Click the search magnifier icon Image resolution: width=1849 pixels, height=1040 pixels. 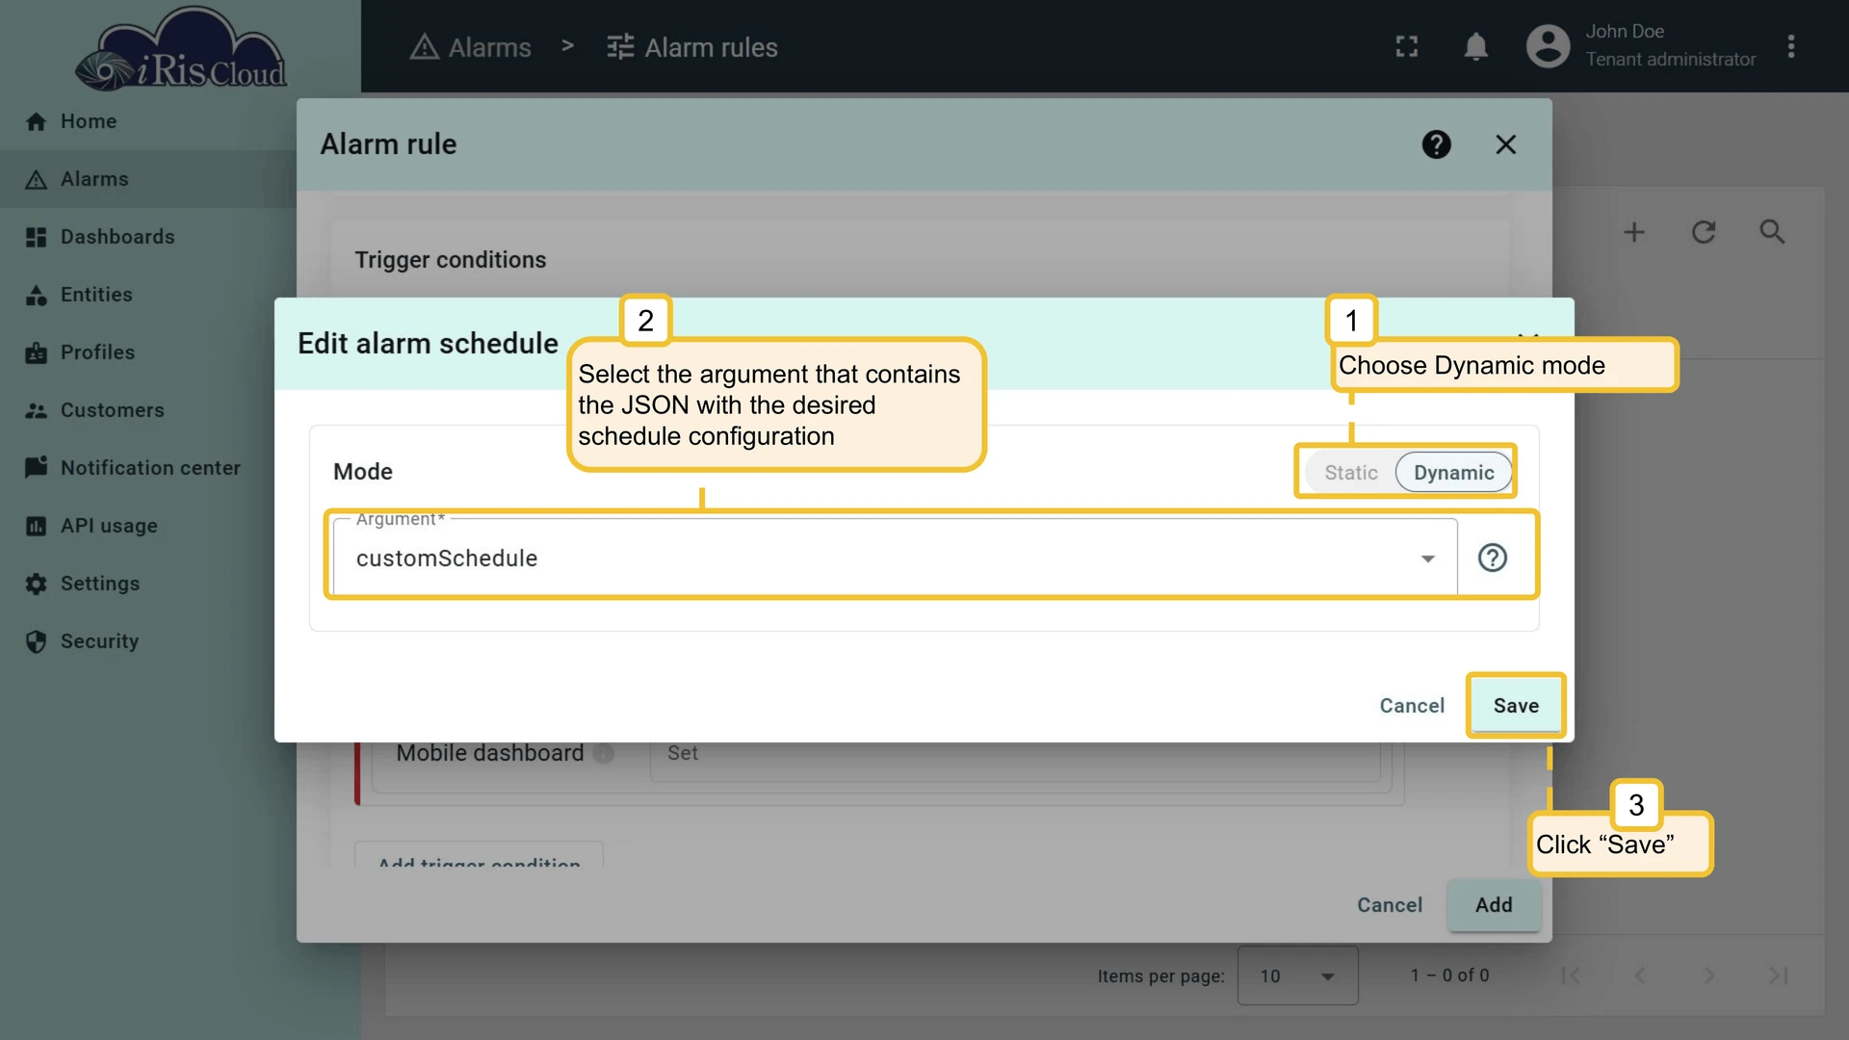click(1773, 232)
